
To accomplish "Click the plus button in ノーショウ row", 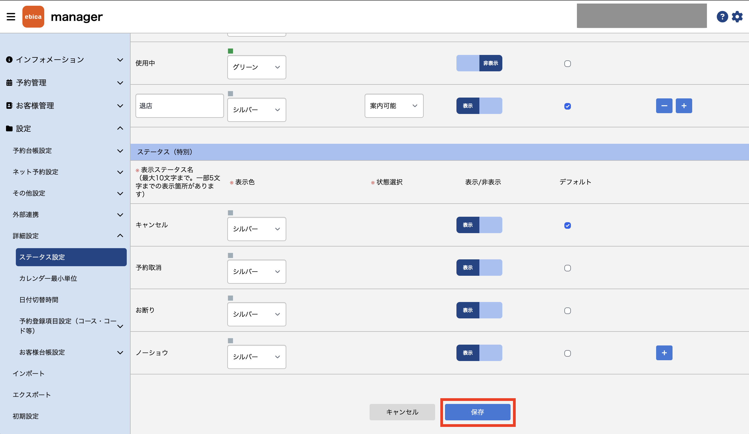I will tap(664, 353).
